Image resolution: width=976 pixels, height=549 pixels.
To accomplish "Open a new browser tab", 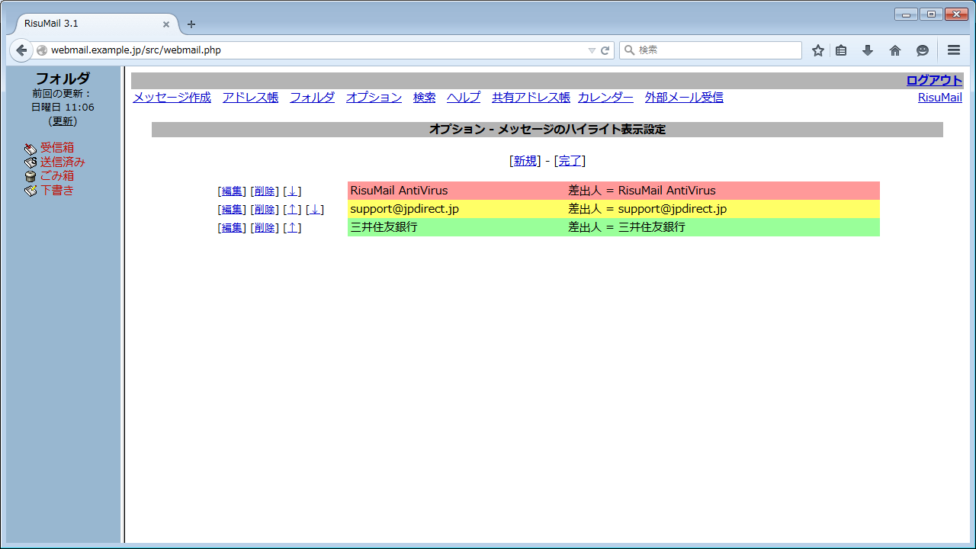I will tap(191, 24).
